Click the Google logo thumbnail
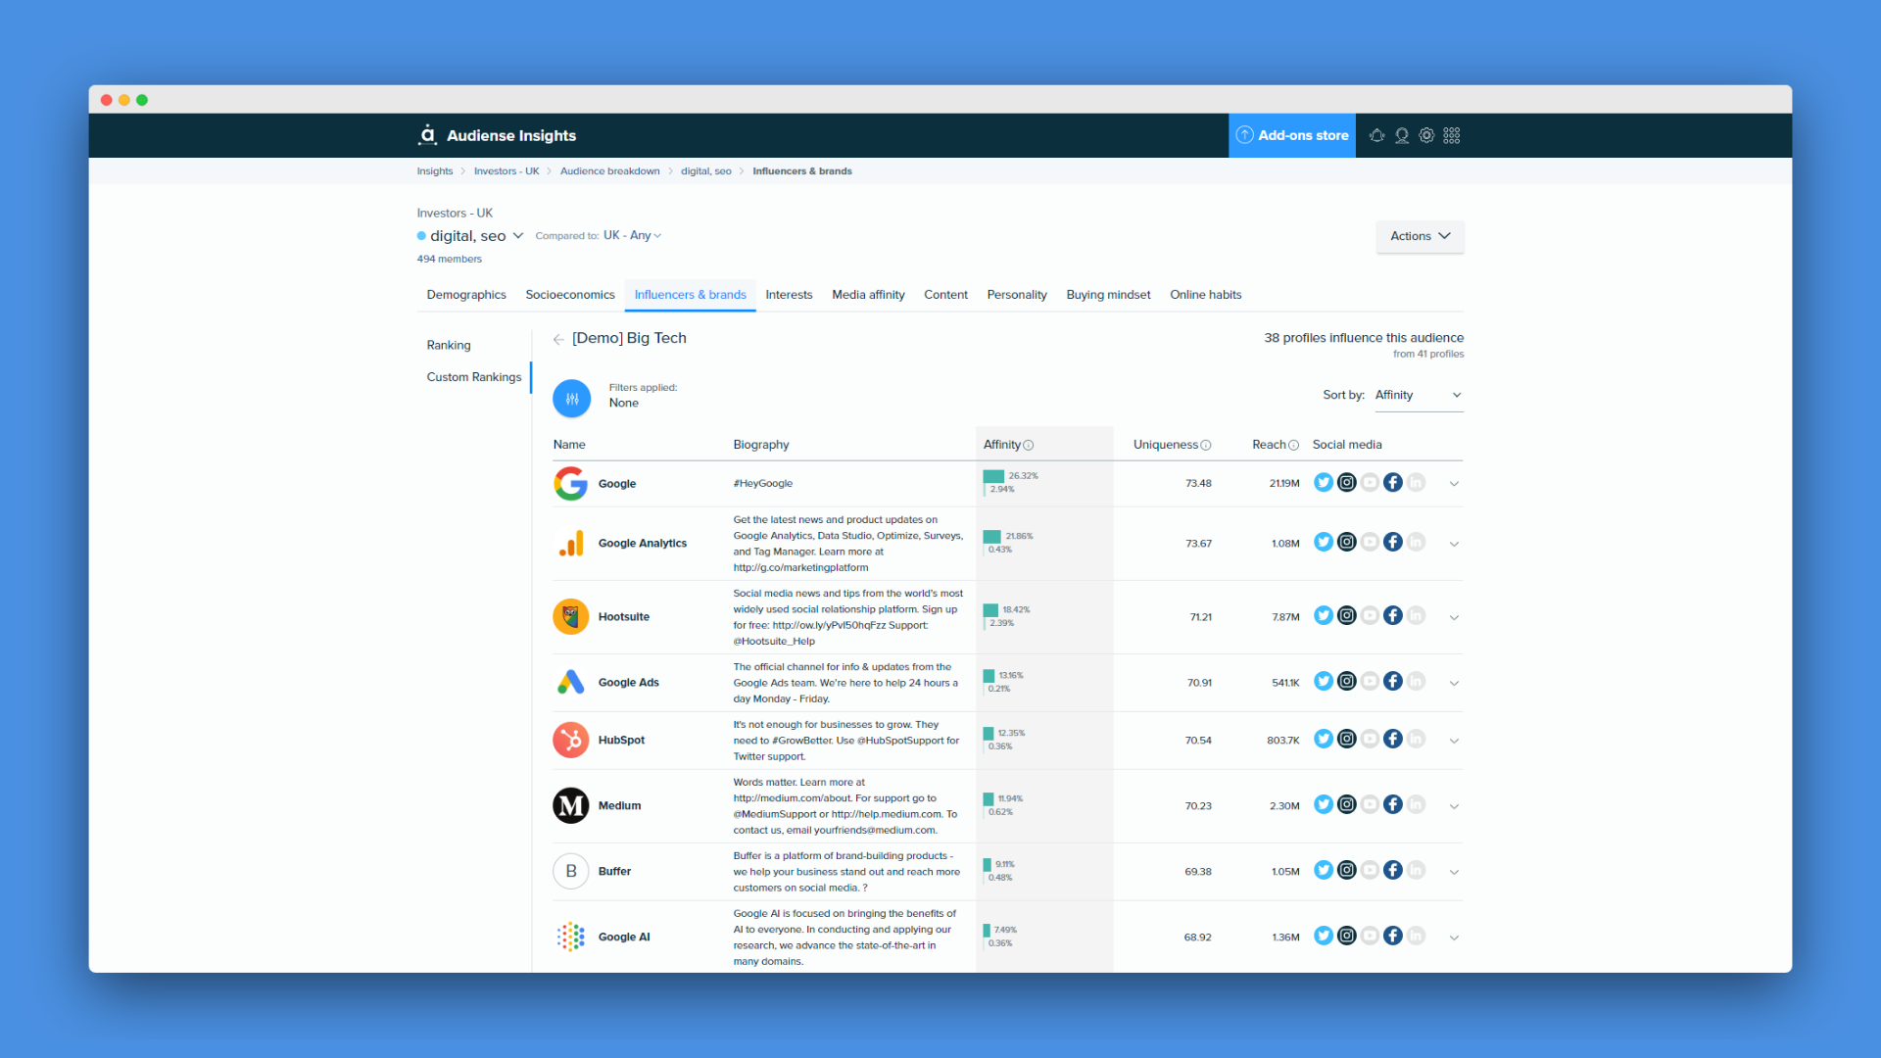The height and width of the screenshot is (1058, 1881). [x=571, y=483]
